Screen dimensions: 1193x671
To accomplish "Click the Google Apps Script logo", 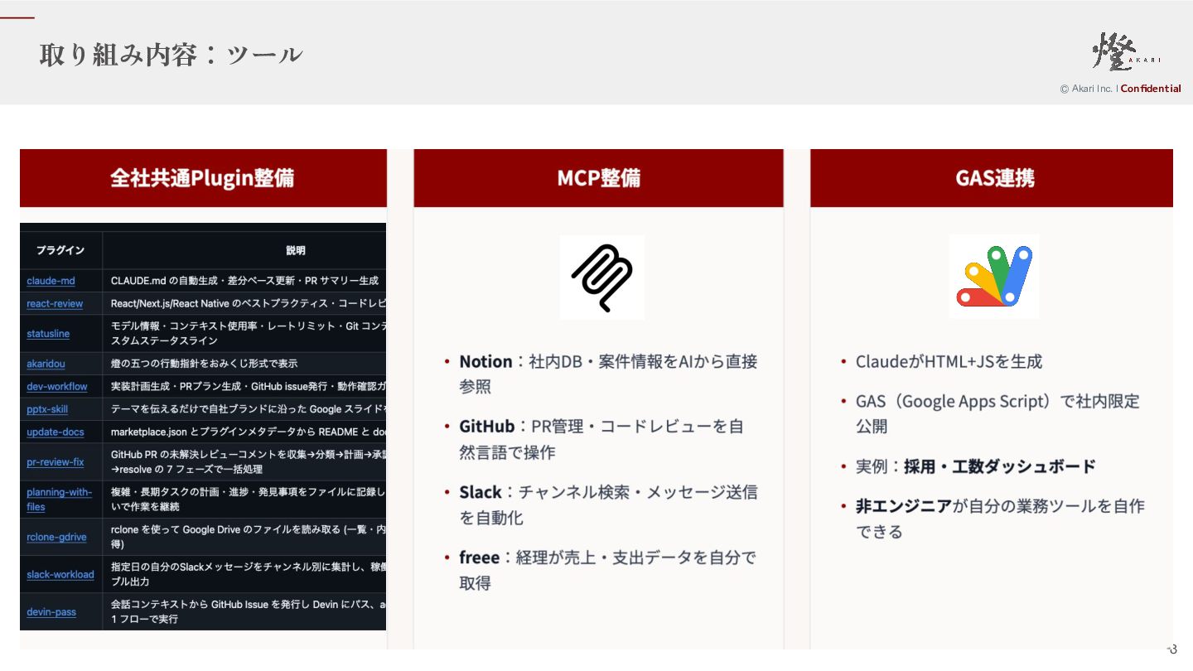I will pos(994,277).
